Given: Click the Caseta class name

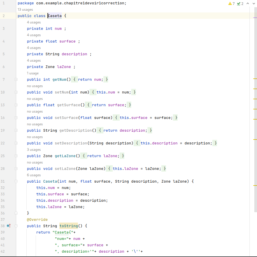Looking at the screenshot, I should tap(55, 16).
